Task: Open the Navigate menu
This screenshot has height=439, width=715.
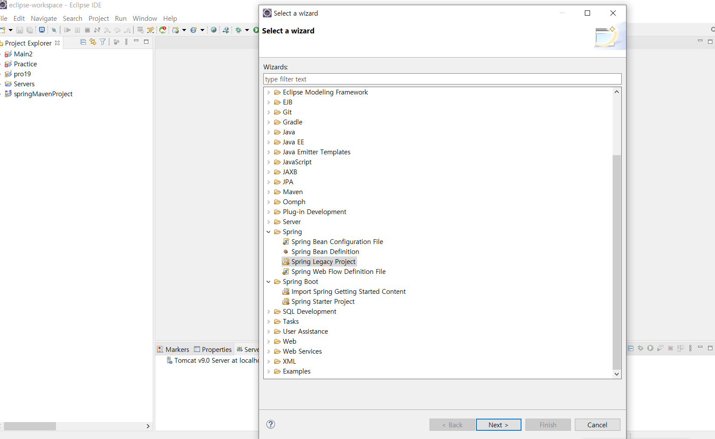Action: (44, 18)
